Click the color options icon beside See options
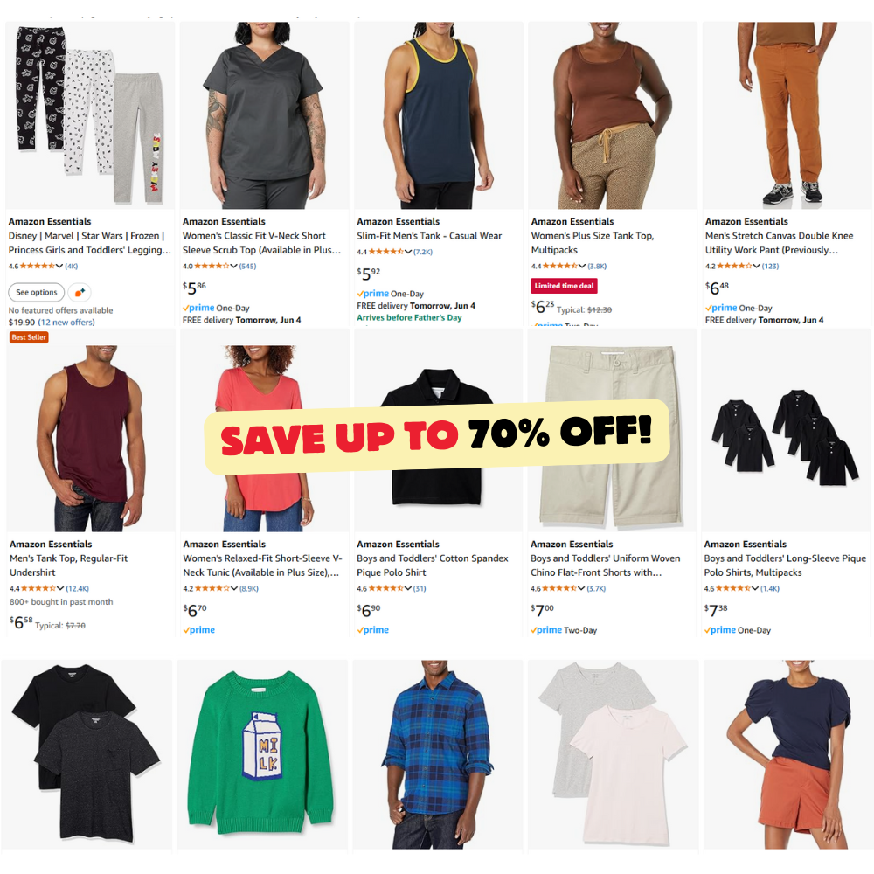 coord(80,292)
